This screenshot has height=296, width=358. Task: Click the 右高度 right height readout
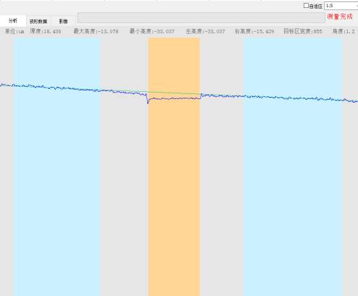254,31
